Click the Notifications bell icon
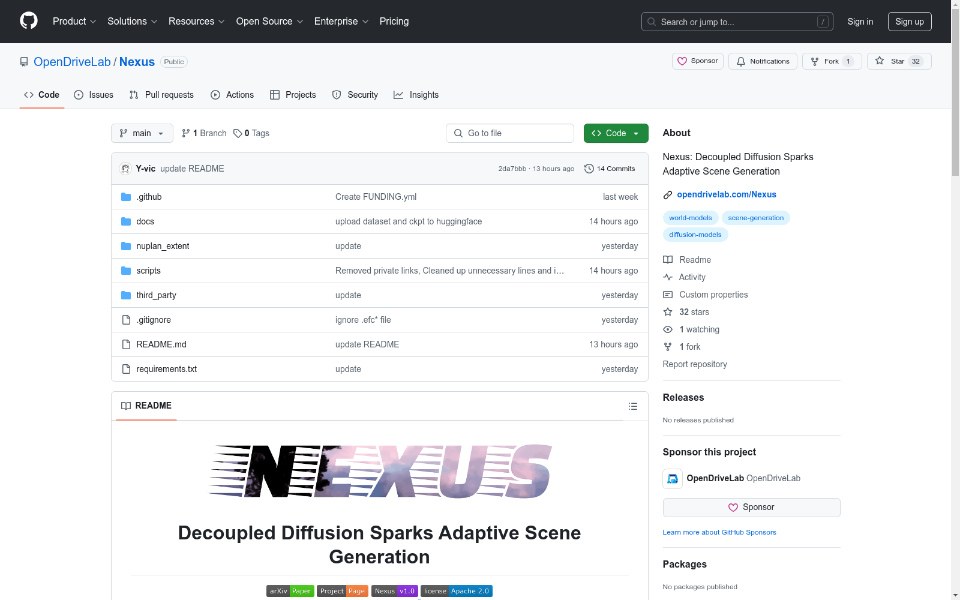The height and width of the screenshot is (600, 960). pyautogui.click(x=741, y=61)
